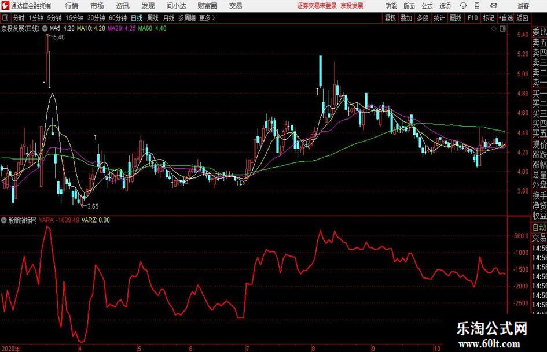Open the 行情 menu
The width and height of the screenshot is (547, 352).
[72, 6]
